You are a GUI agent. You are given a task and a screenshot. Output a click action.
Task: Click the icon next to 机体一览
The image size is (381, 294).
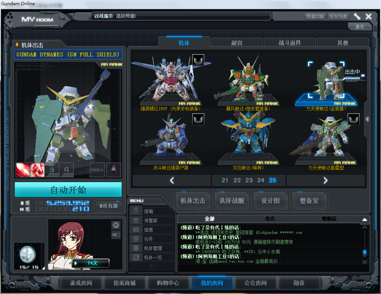pyautogui.click(x=136, y=257)
